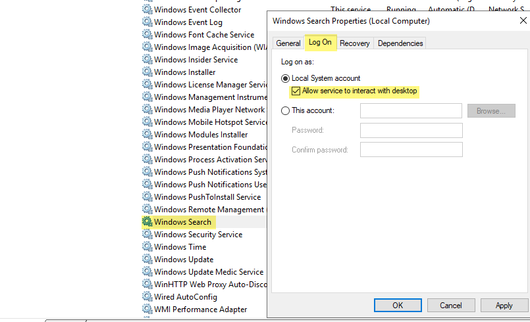Select Windows Search service name
The height and width of the screenshot is (322, 530).
click(x=182, y=222)
